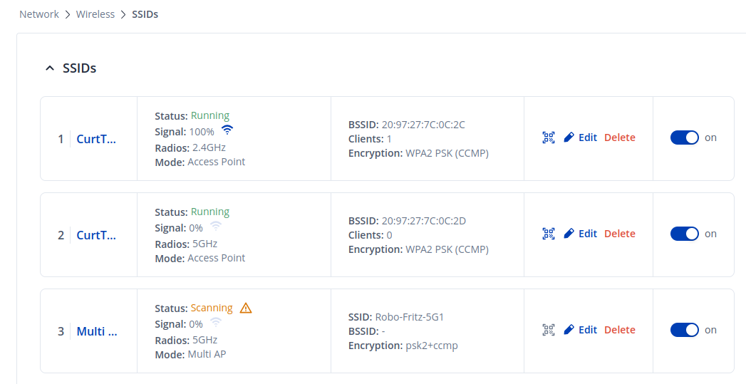Image resolution: width=746 pixels, height=384 pixels.
Task: Delete the first SSID on 2.4GHz
Action: [619, 137]
